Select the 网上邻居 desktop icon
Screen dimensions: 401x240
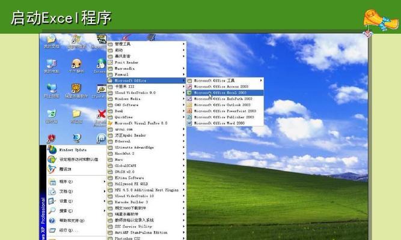click(52, 91)
